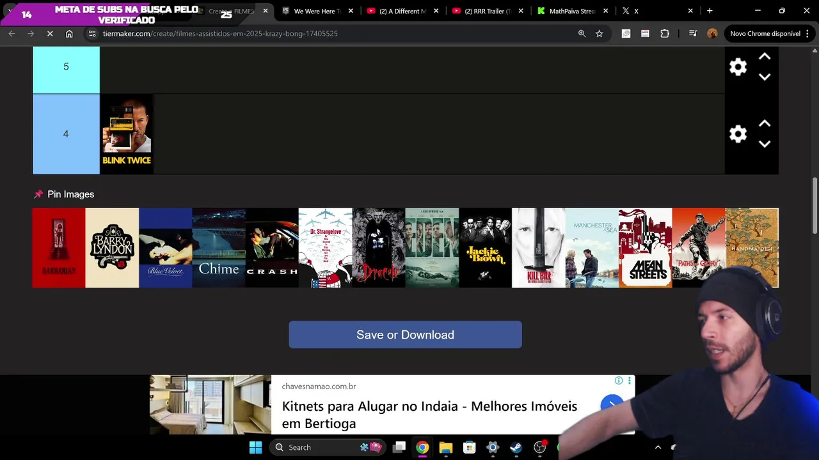Image resolution: width=819 pixels, height=460 pixels.
Task: Select the Barbarian movie poster
Action: pos(59,248)
